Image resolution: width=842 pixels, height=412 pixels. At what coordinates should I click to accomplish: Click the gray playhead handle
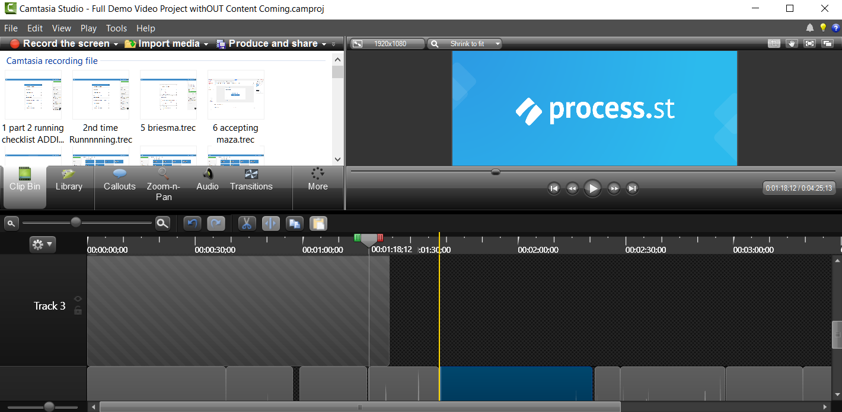369,240
